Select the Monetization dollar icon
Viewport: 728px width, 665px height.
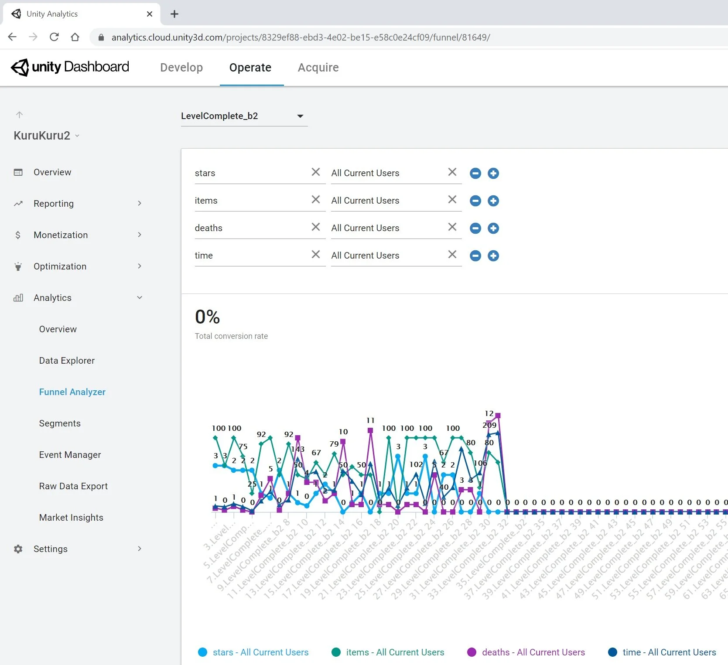pyautogui.click(x=18, y=235)
